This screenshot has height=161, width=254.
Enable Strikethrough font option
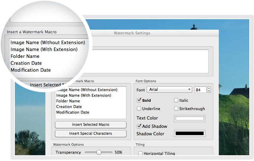(x=176, y=109)
